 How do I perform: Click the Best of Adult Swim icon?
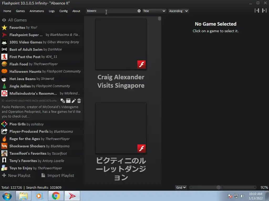(x=4, y=49)
